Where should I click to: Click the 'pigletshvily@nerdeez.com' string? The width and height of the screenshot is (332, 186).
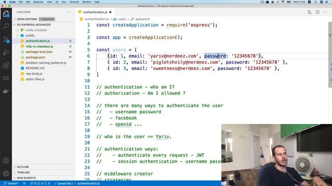pyautogui.click(x=185, y=62)
